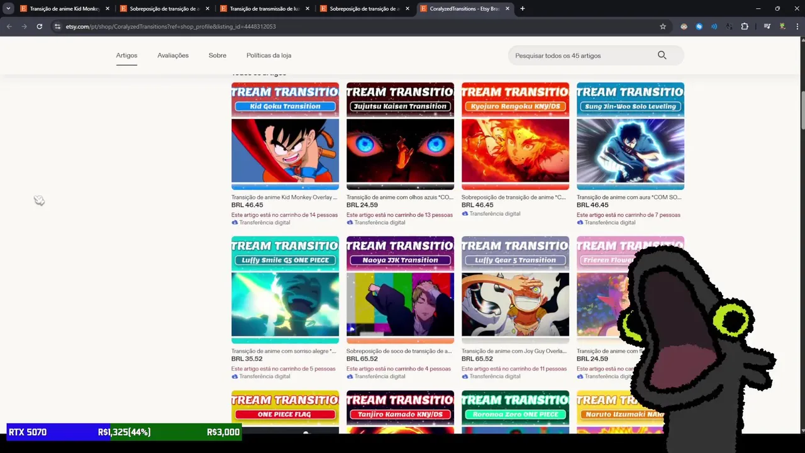Click 'no carrinho de 14 pessoas' notice

pyautogui.click(x=284, y=215)
